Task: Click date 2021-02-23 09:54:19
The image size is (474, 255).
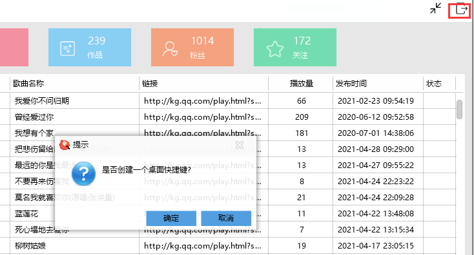Action: [x=376, y=100]
